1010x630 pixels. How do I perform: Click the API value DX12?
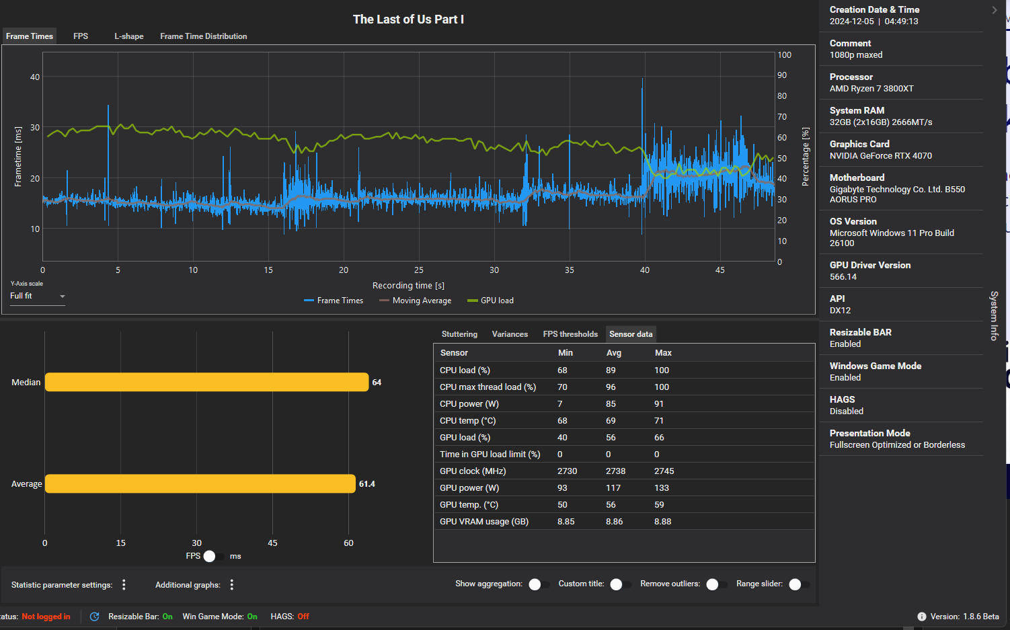click(840, 311)
